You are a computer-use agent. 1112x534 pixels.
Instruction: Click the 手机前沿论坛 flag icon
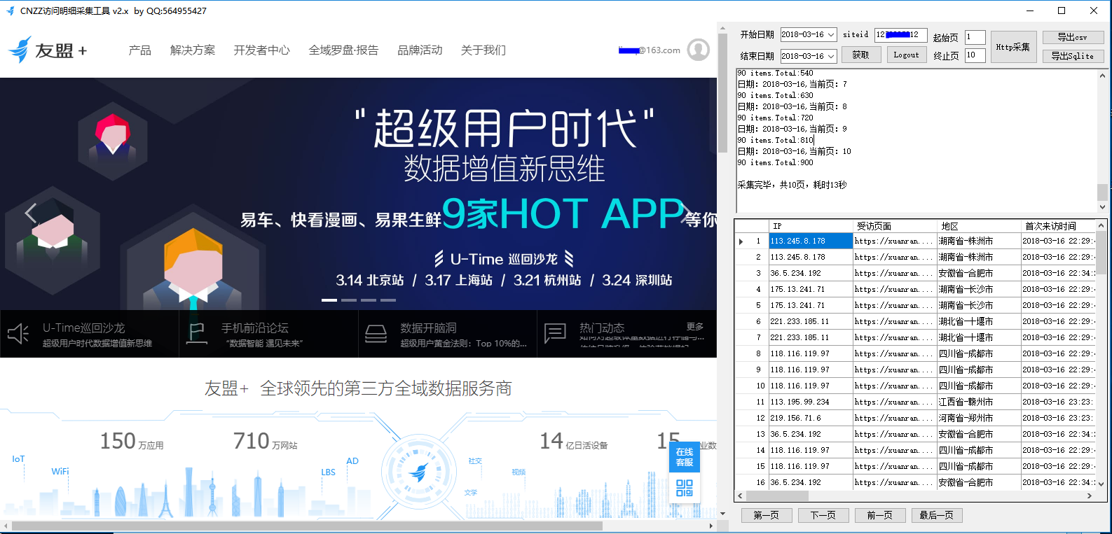pos(197,334)
